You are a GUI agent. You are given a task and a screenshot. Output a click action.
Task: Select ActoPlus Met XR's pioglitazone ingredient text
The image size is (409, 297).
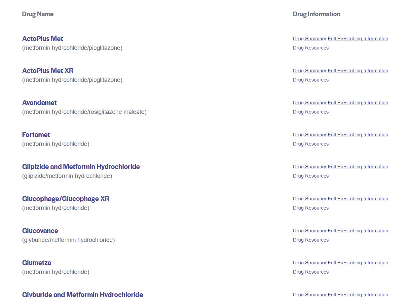pos(72,80)
